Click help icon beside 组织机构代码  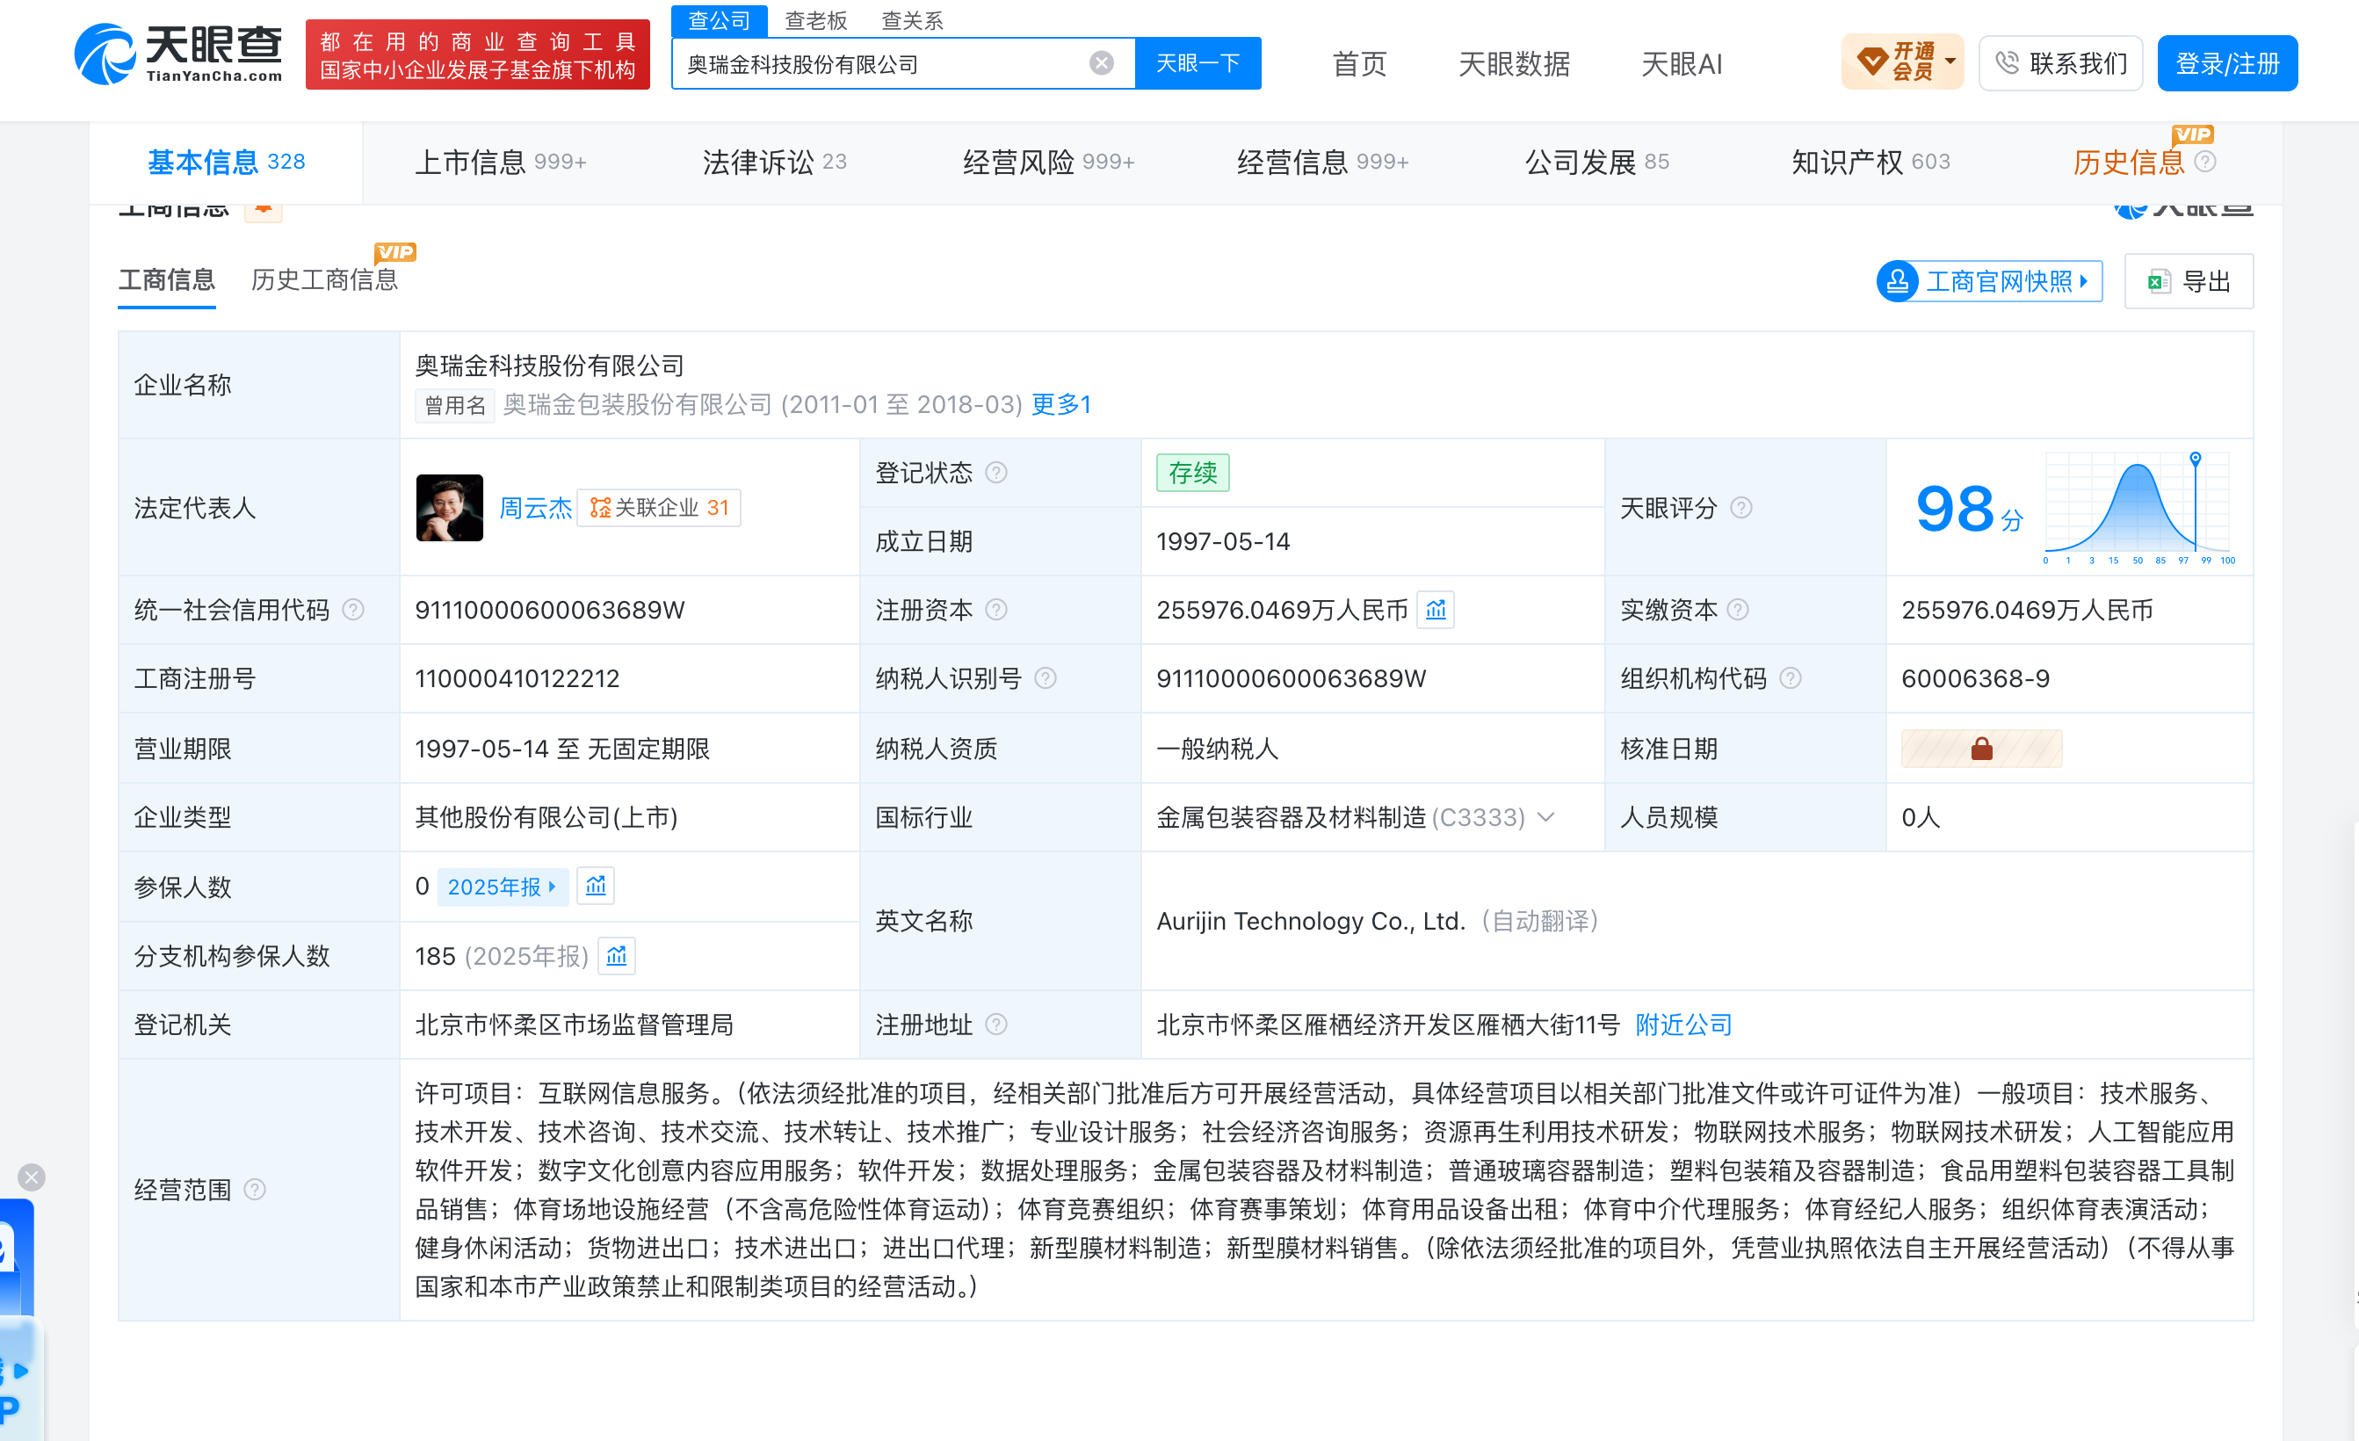[x=1791, y=679]
